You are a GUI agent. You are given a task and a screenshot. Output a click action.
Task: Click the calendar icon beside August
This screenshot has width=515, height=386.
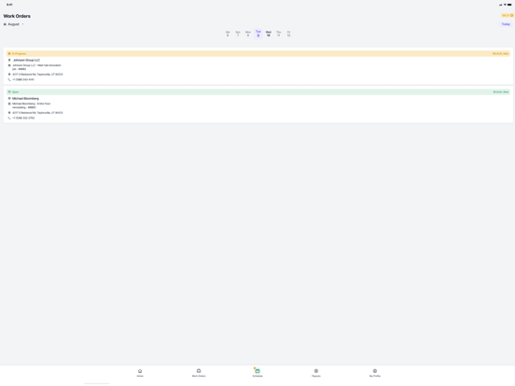coord(5,24)
